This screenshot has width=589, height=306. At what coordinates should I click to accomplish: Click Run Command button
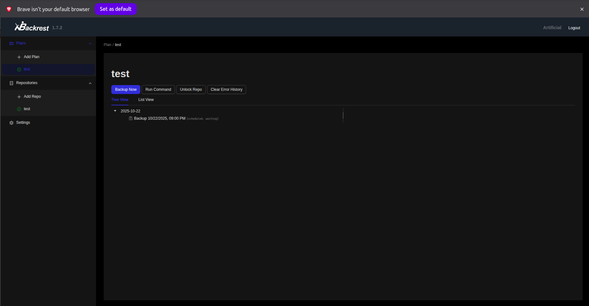tap(158, 90)
